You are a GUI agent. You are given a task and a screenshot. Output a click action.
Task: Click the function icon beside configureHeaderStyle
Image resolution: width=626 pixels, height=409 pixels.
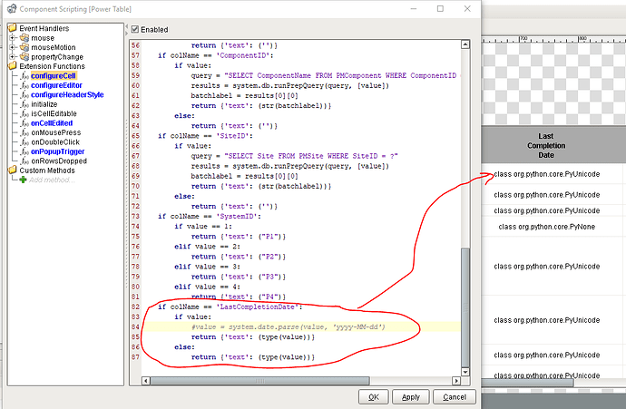(x=24, y=94)
